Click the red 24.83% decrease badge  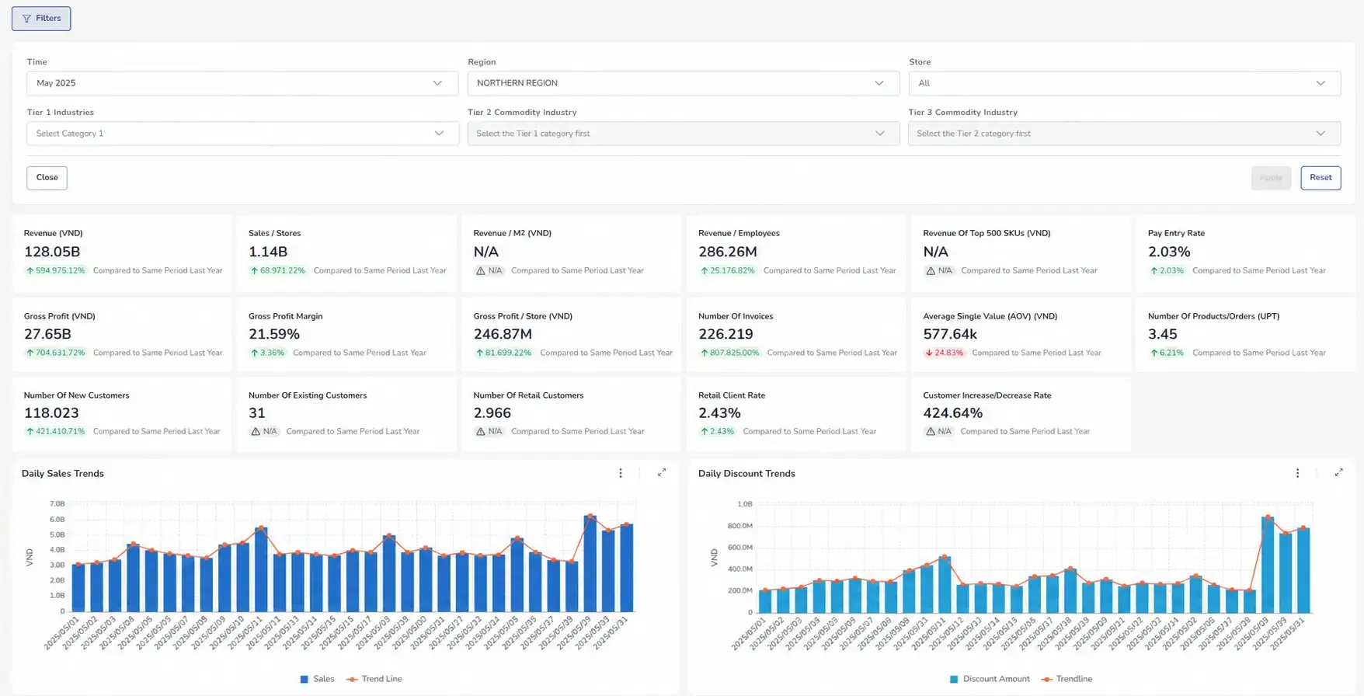click(944, 353)
